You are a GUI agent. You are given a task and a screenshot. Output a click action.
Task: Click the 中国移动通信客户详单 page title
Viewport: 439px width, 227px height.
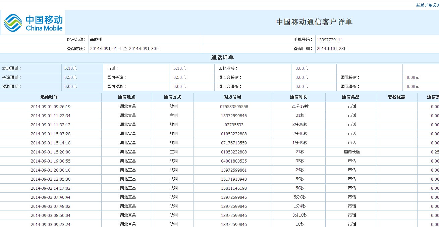[314, 22]
